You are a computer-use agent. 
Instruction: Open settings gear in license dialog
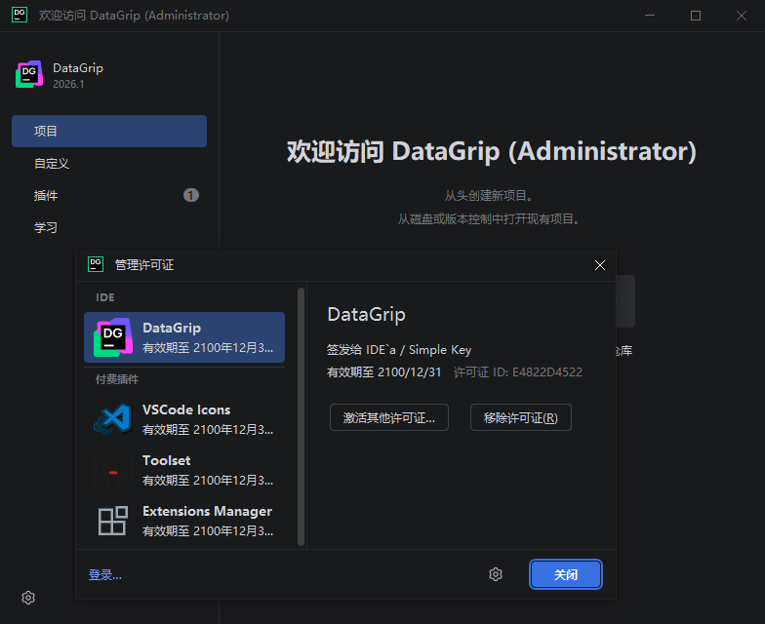point(496,574)
